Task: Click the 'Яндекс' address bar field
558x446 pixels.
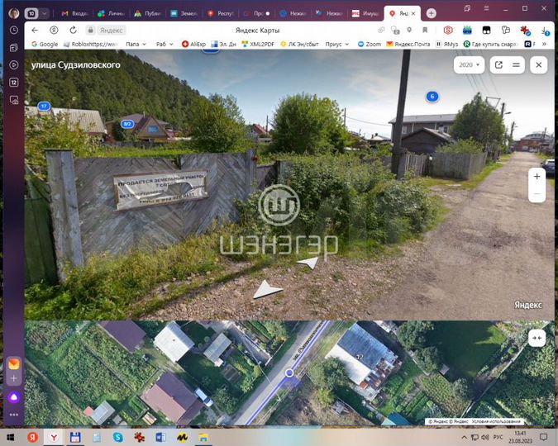Action: pyautogui.click(x=111, y=31)
